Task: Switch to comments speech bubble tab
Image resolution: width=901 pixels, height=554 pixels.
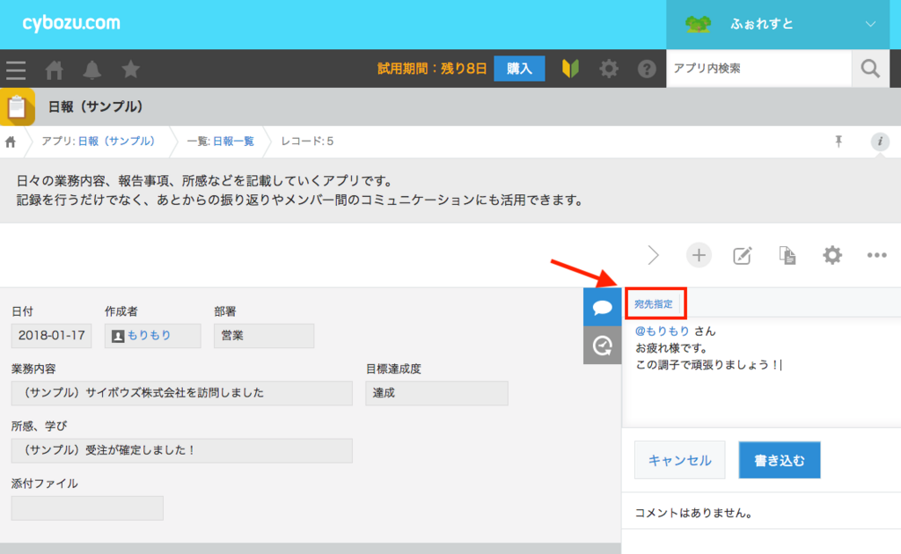Action: 602,307
